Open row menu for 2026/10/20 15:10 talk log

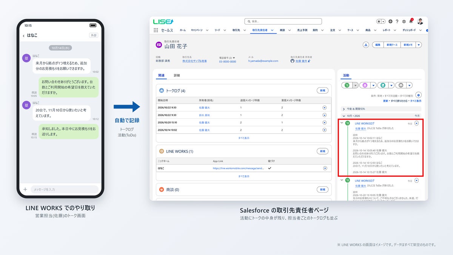point(325,122)
